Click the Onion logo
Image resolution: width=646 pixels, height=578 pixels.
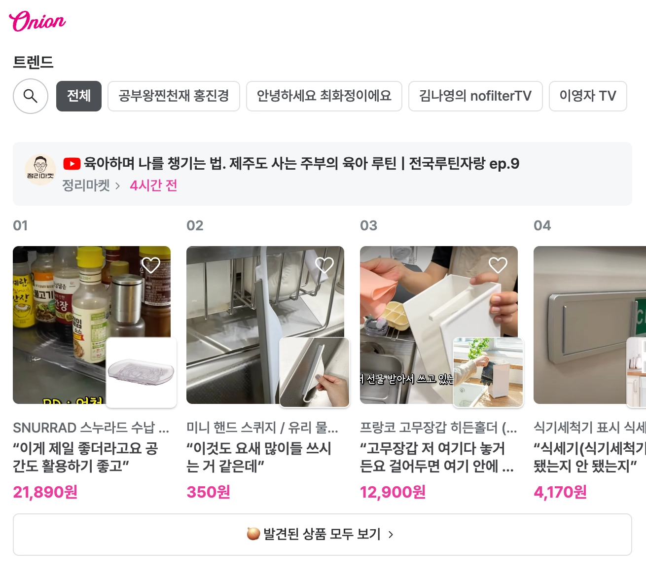(37, 21)
